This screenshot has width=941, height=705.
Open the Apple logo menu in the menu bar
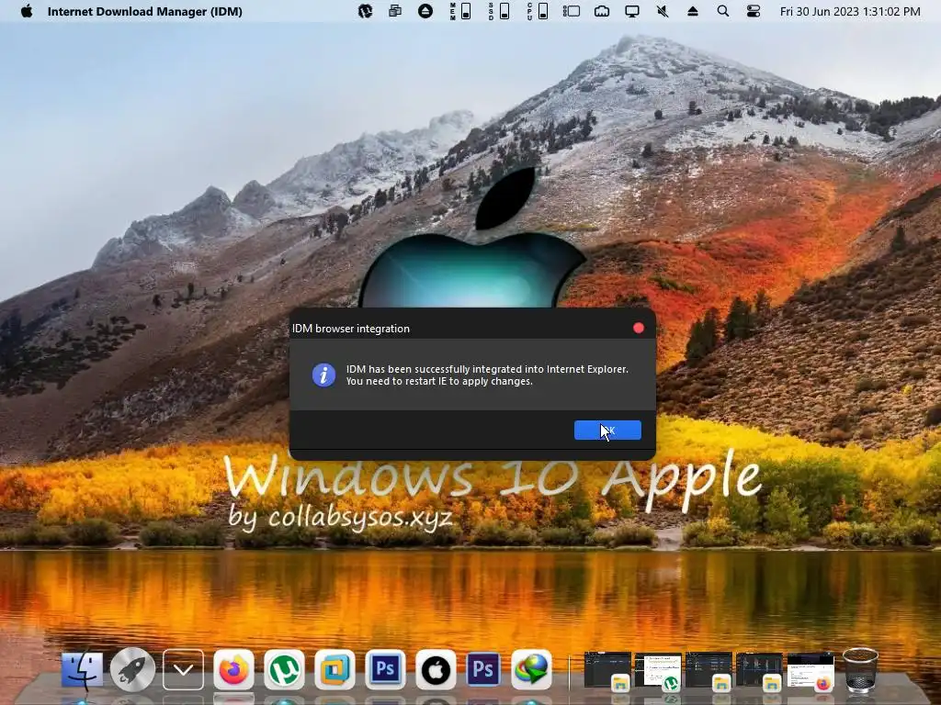[27, 11]
